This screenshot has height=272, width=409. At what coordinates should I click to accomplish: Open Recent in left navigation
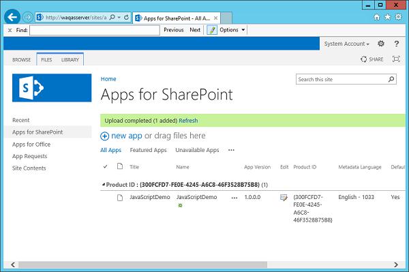coord(21,120)
